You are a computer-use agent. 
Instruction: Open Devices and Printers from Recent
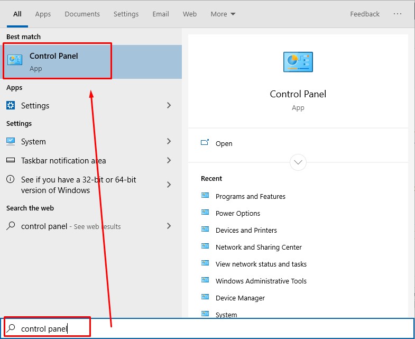point(246,230)
